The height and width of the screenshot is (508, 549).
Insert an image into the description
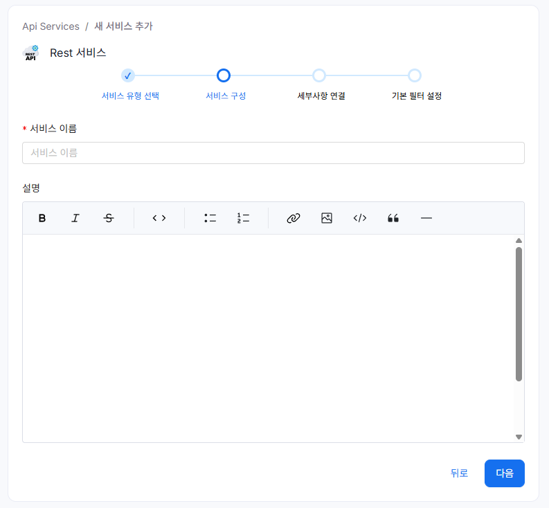coord(327,218)
